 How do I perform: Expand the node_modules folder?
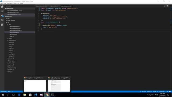coord(11,20)
